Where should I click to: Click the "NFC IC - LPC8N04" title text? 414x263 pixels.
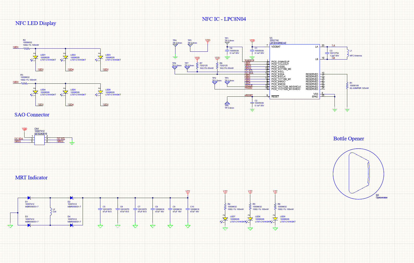[x=224, y=19]
